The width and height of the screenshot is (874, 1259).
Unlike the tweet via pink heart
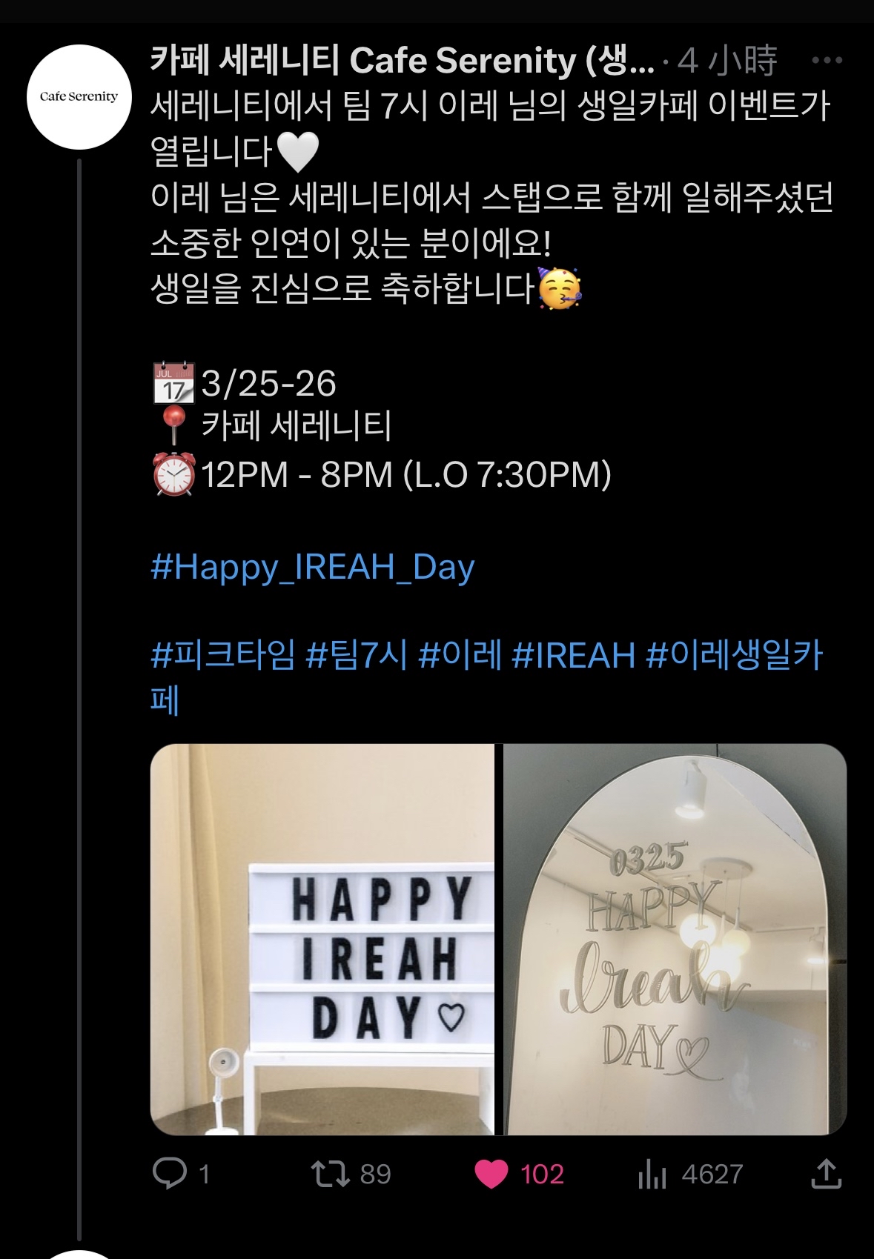[491, 1174]
